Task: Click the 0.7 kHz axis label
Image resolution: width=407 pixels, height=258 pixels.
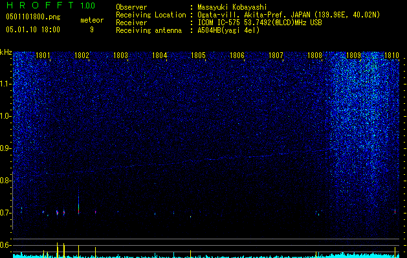Action: (x=6, y=213)
